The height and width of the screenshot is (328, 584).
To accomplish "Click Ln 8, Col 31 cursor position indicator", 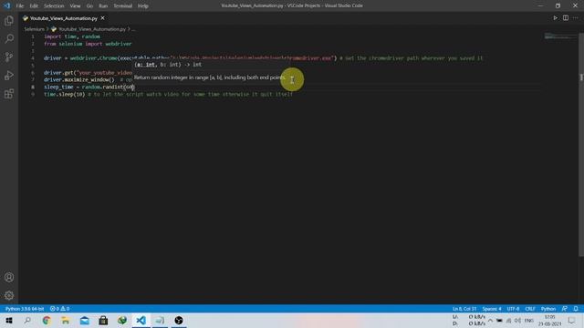I will (x=464, y=309).
